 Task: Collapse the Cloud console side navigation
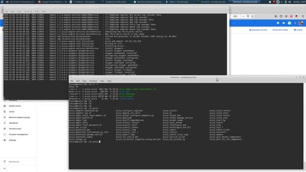[x=5, y=169]
